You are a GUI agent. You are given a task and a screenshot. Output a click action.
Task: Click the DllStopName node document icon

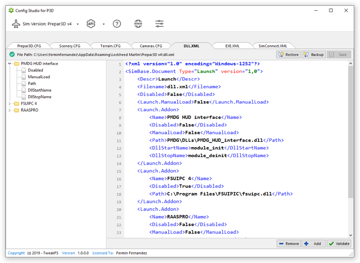click(24, 97)
